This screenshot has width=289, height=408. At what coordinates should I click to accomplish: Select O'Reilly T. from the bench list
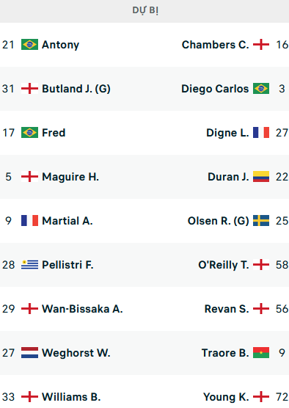pyautogui.click(x=224, y=265)
